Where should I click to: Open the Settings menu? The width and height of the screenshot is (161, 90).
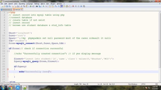pyautogui.click(x=37, y=4)
